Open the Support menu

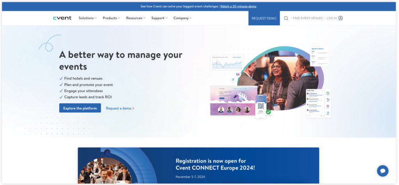[159, 18]
